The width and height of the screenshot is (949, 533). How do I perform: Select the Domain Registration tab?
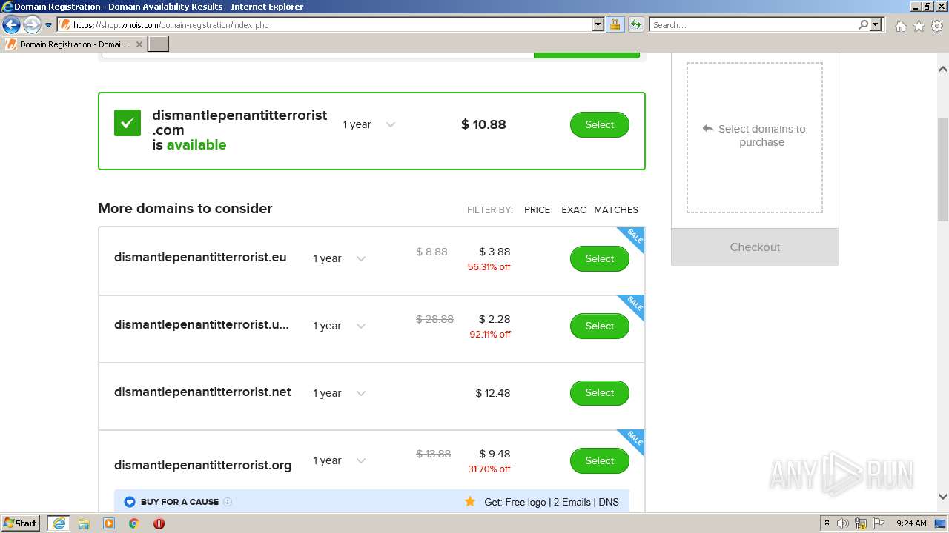(x=74, y=44)
